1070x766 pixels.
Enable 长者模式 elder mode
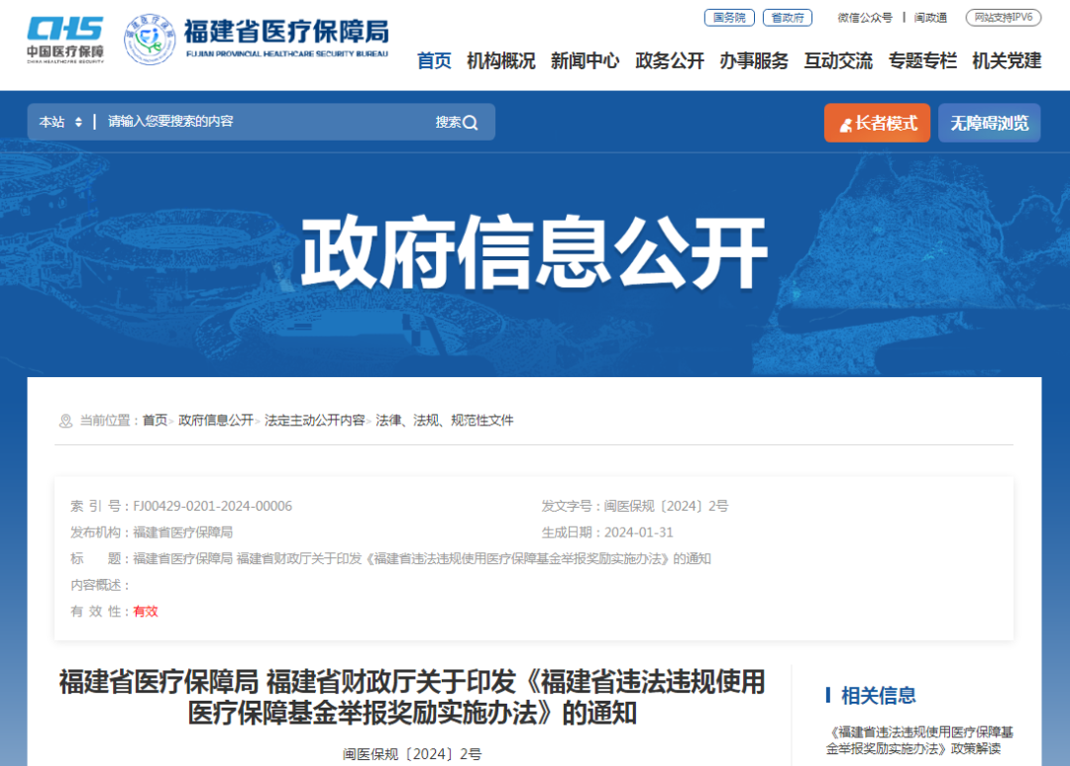tap(877, 123)
